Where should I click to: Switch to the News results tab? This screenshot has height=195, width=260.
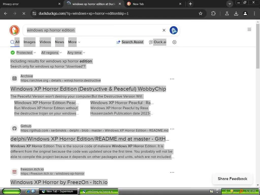click(x=59, y=42)
